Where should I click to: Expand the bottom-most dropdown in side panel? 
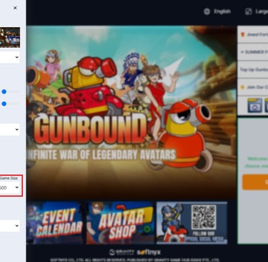[10, 225]
